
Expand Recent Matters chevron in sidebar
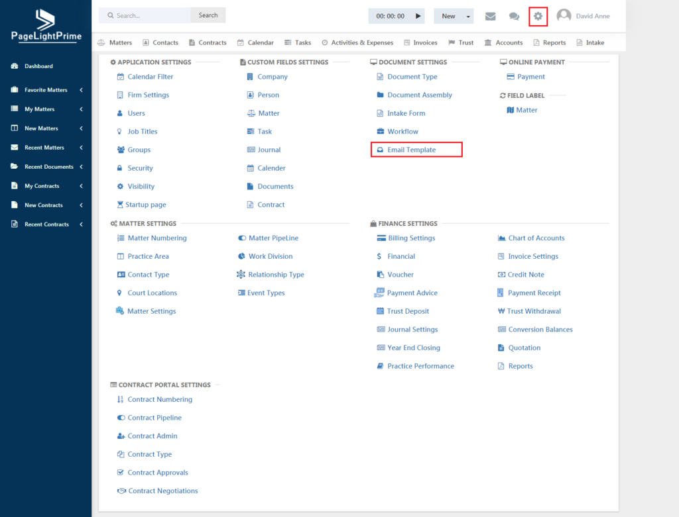[82, 148]
